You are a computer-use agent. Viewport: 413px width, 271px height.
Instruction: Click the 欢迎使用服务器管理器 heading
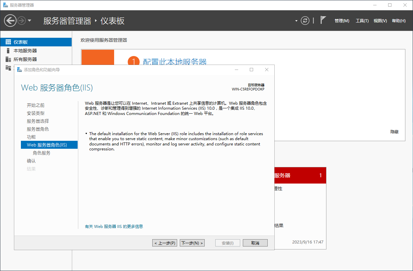pyautogui.click(x=104, y=40)
